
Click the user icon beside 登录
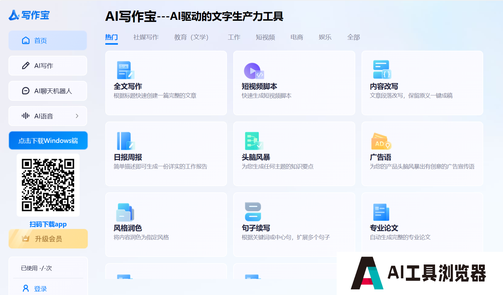click(26, 288)
